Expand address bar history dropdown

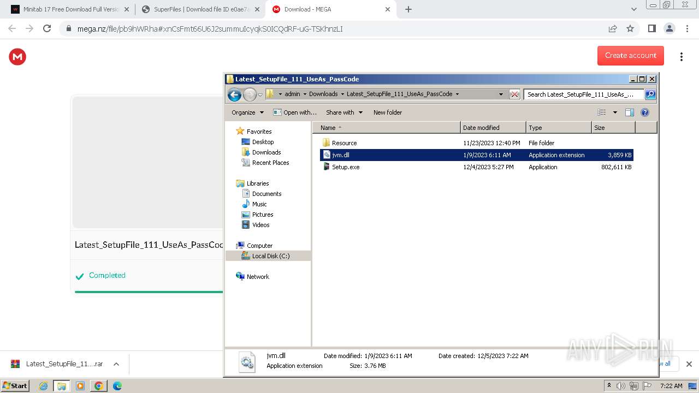pyautogui.click(x=501, y=94)
